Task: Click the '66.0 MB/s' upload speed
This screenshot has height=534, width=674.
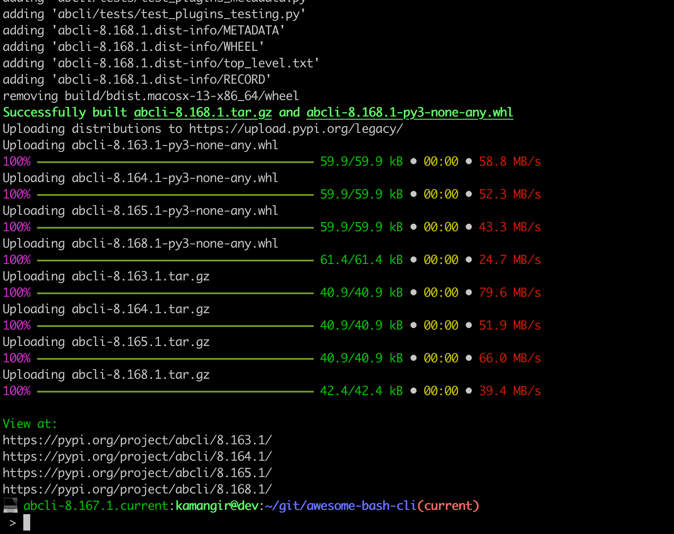Action: [x=510, y=358]
